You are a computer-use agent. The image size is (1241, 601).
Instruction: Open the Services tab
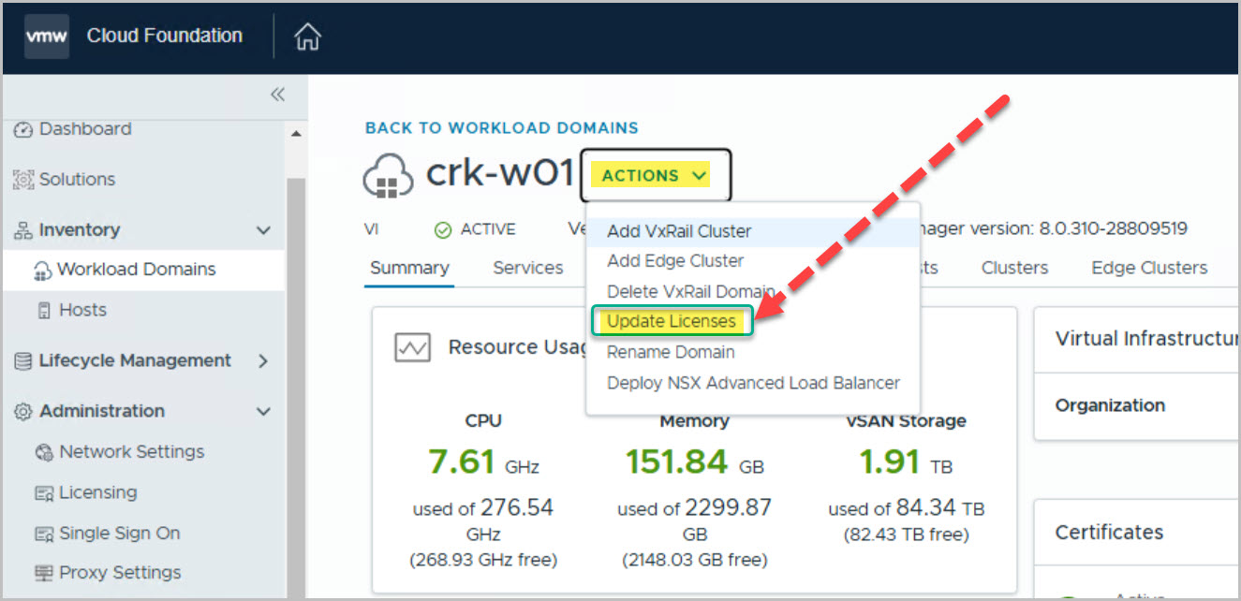tap(527, 268)
